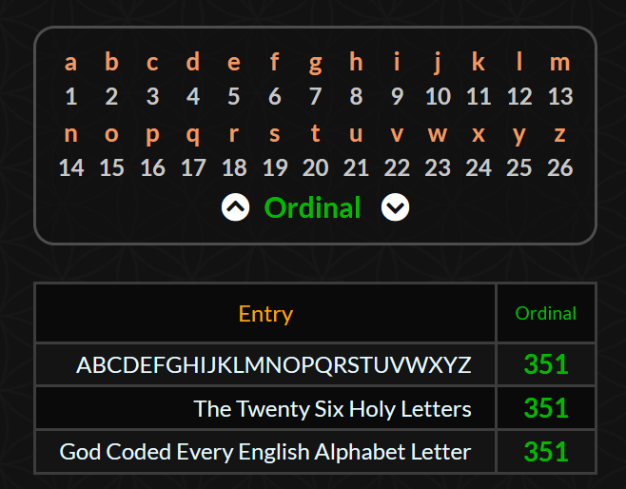The width and height of the screenshot is (626, 489).
Task: Click letter h in cipher chart
Action: tap(356, 62)
